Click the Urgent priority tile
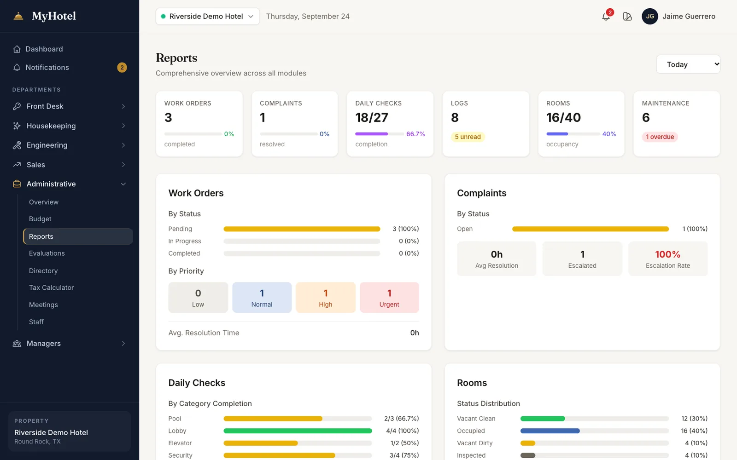 [389, 298]
